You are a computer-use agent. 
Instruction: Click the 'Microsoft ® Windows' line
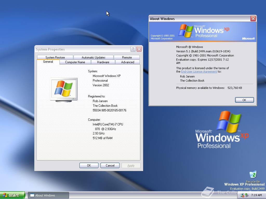point(189,47)
